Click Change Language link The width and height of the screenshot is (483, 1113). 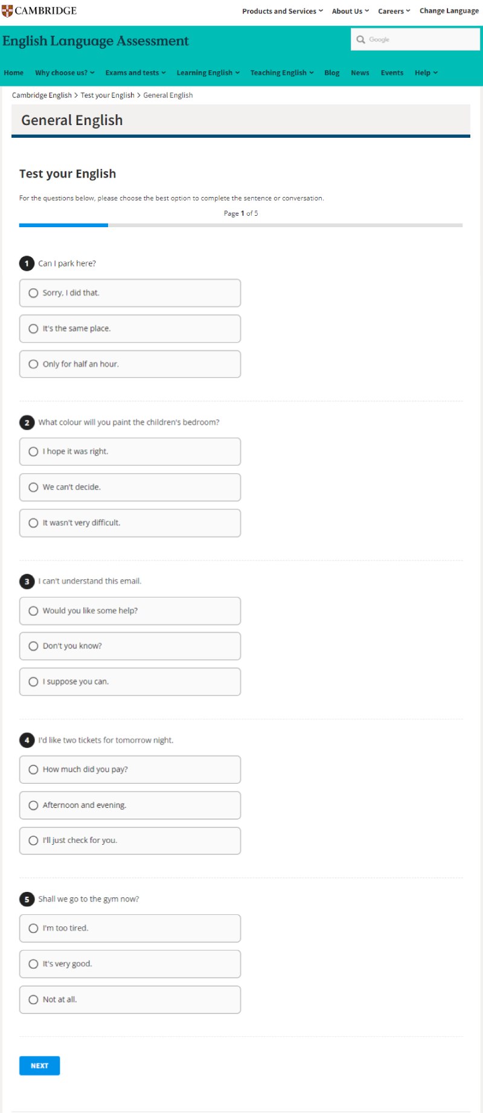pos(449,11)
